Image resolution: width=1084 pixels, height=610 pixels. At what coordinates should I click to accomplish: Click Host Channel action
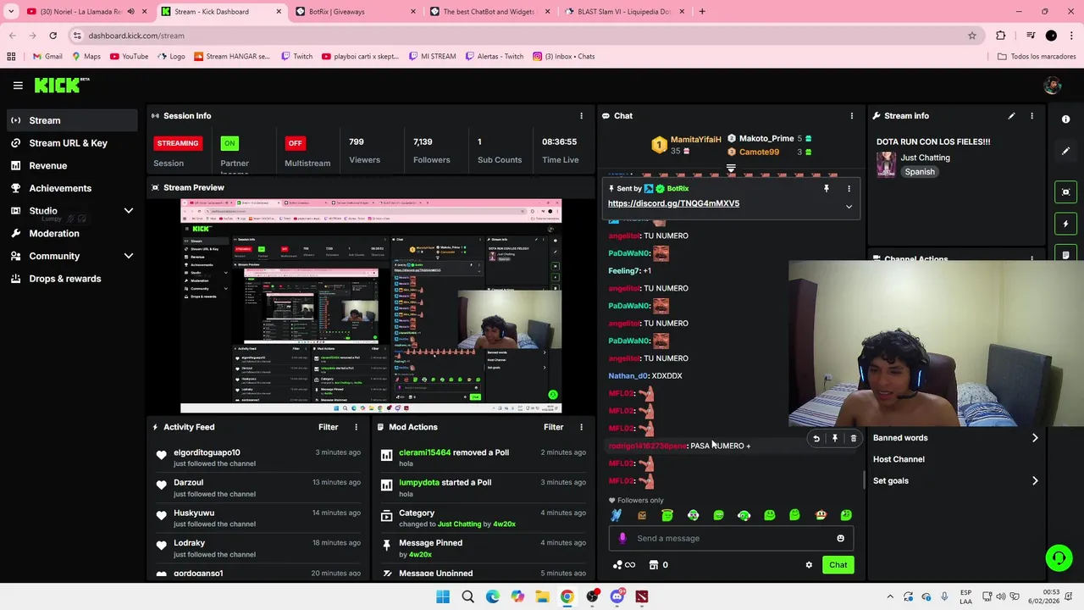tap(899, 459)
